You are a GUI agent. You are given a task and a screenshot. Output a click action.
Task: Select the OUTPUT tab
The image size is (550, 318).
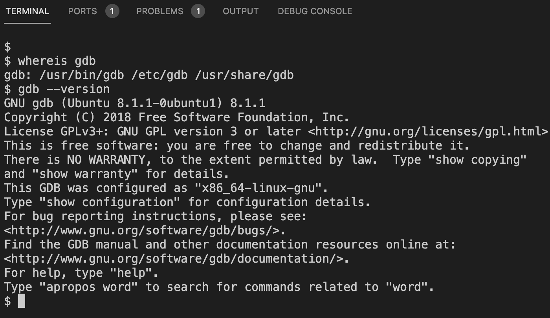240,11
